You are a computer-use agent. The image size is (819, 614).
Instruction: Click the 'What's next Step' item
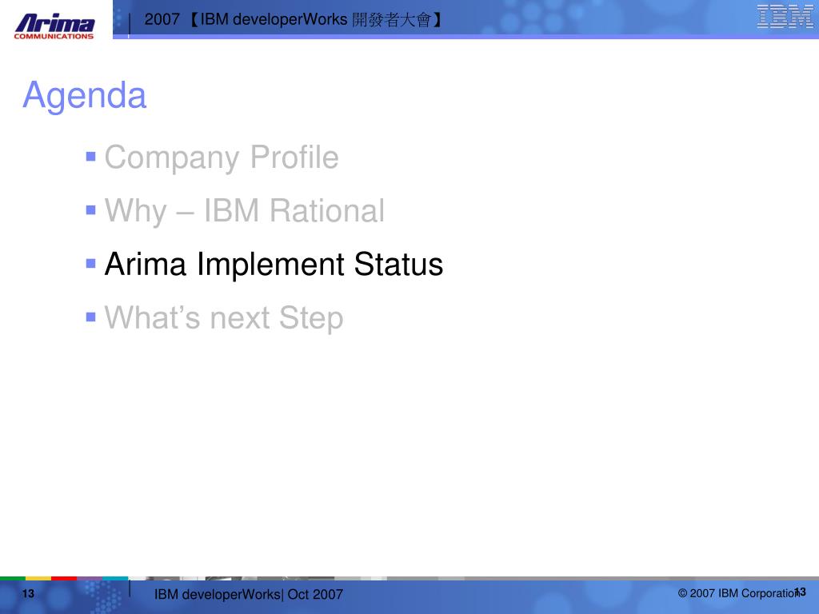[224, 317]
